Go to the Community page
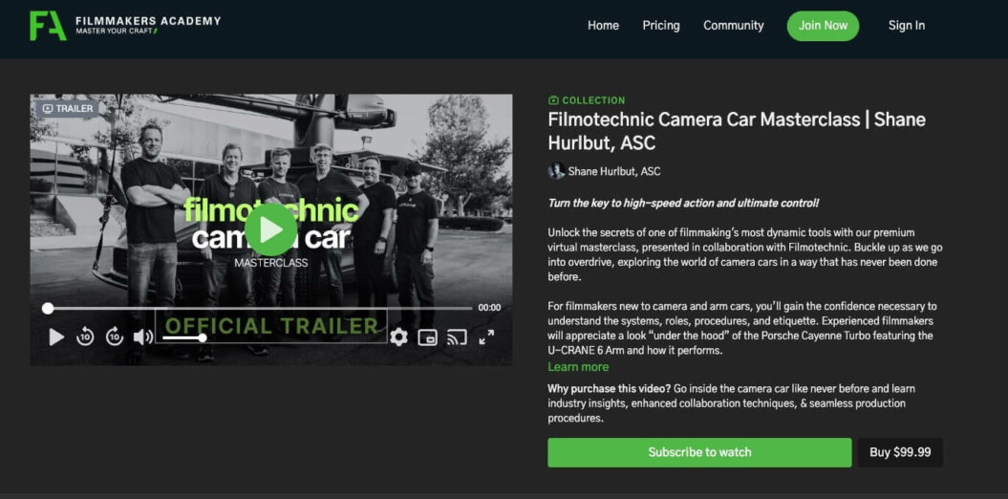 click(x=734, y=26)
